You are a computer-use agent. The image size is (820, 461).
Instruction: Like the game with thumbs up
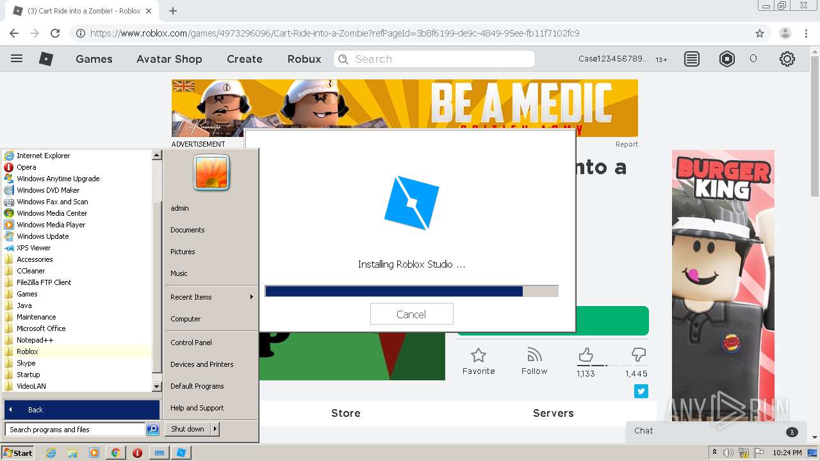pyautogui.click(x=586, y=355)
